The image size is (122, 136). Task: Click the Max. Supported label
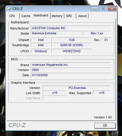tap(80, 93)
